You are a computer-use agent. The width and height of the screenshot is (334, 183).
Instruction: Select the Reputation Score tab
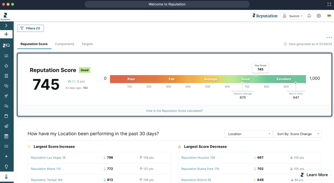coord(34,44)
